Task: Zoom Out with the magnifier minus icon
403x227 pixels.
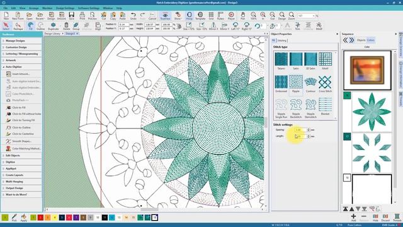Action: point(272,16)
